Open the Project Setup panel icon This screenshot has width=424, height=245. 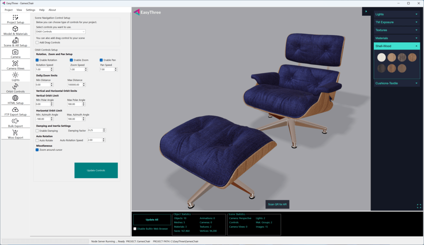(15, 18)
